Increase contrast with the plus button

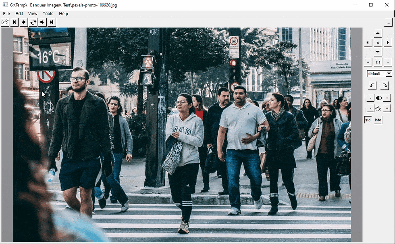point(387,98)
